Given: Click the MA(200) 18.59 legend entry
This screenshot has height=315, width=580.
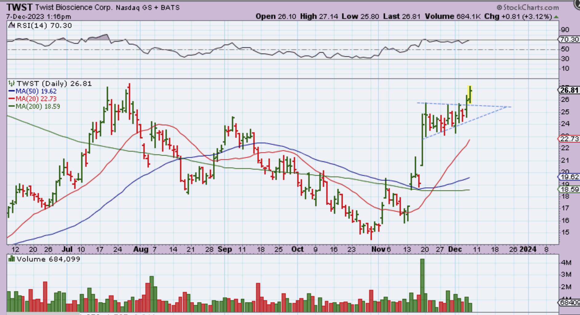Looking at the screenshot, I should click(34, 107).
